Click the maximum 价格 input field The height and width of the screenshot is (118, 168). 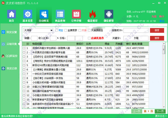coord(79,38)
